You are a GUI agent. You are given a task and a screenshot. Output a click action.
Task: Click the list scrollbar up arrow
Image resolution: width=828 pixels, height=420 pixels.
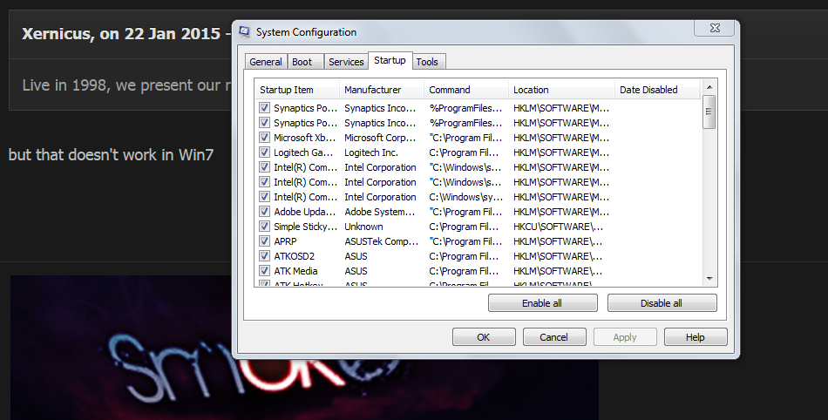[709, 87]
